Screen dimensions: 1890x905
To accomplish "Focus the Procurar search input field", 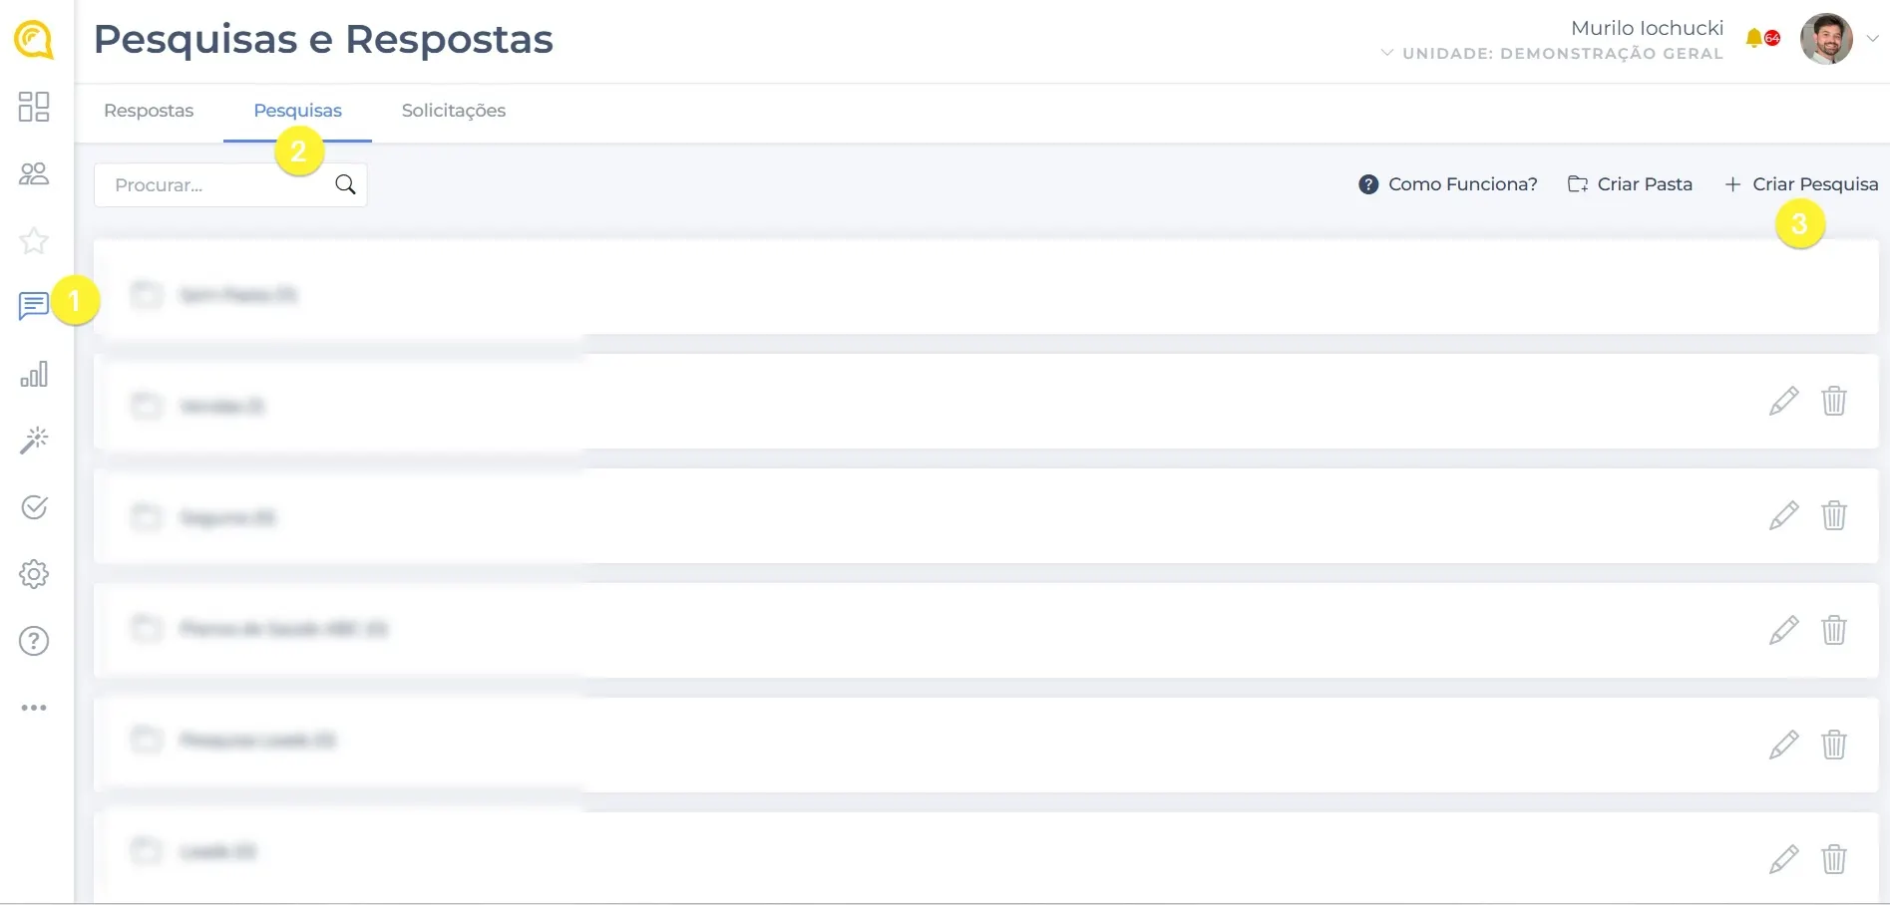I will pyautogui.click(x=214, y=185).
